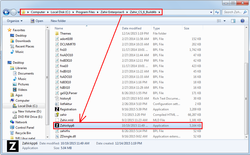Select the frxBDE10 file
This screenshot has height=155, width=250.
pos(66,61)
